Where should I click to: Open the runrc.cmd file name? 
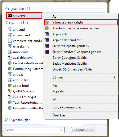pyautogui.click(x=20, y=52)
